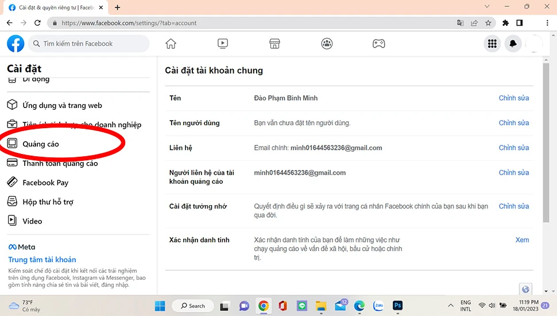The image size is (557, 316).
Task: Open the notifications bell icon
Action: click(x=512, y=44)
